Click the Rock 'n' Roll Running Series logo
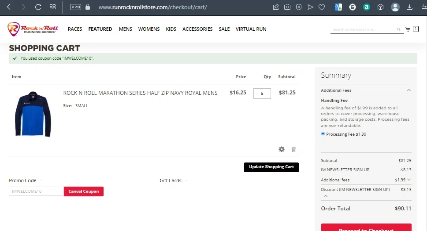 coord(33,29)
